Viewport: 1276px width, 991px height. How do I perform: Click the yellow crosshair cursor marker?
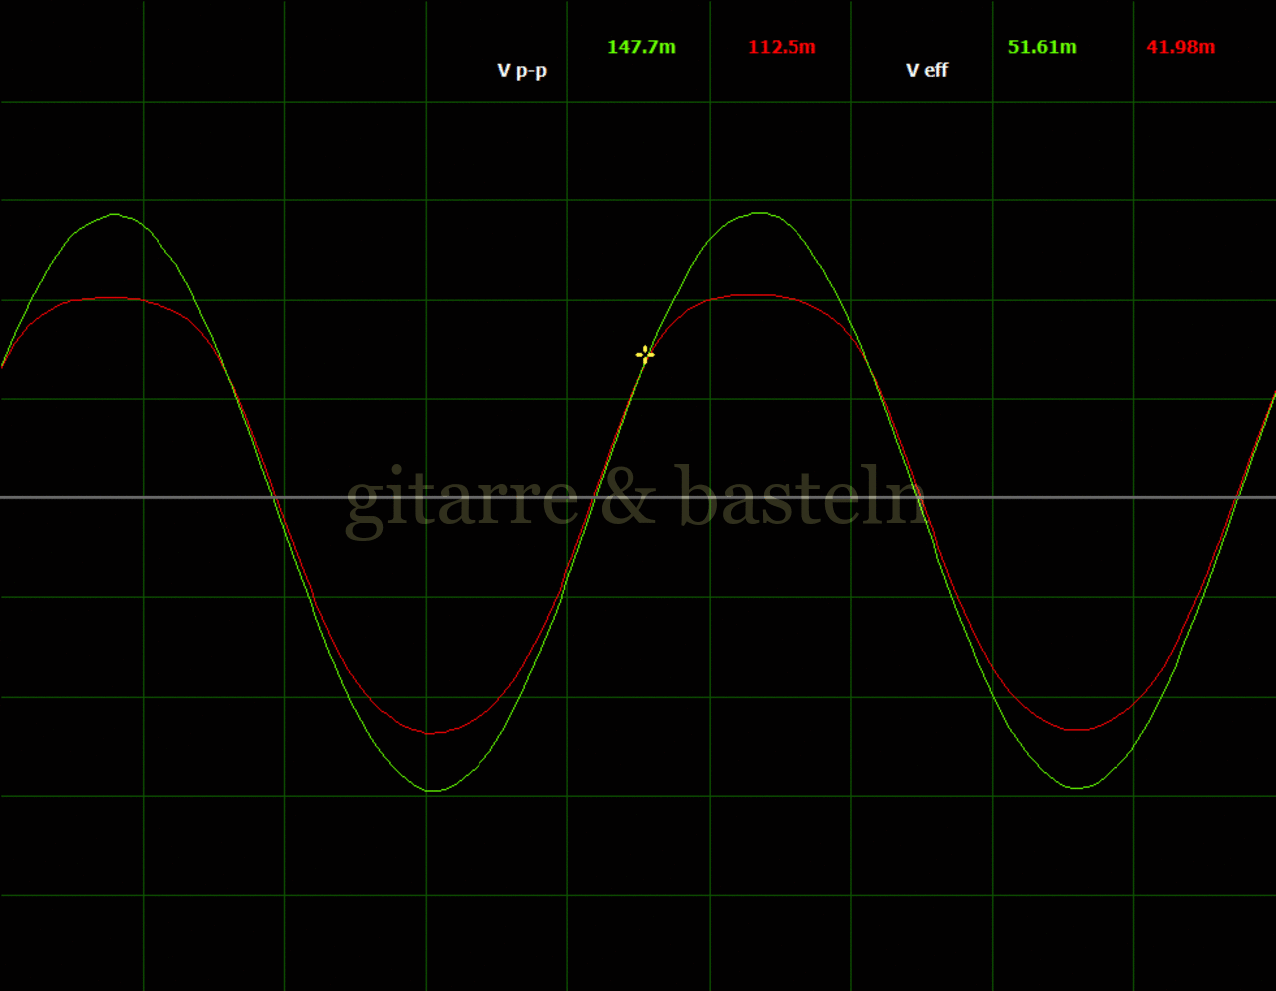tap(645, 354)
